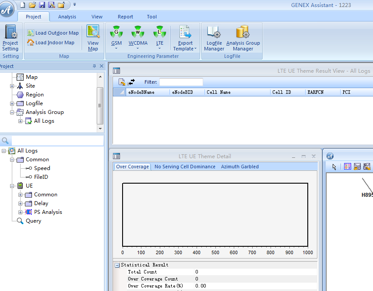This screenshot has height=291, width=373.
Task: Click the magnifier search icon
Action: click(5, 141)
